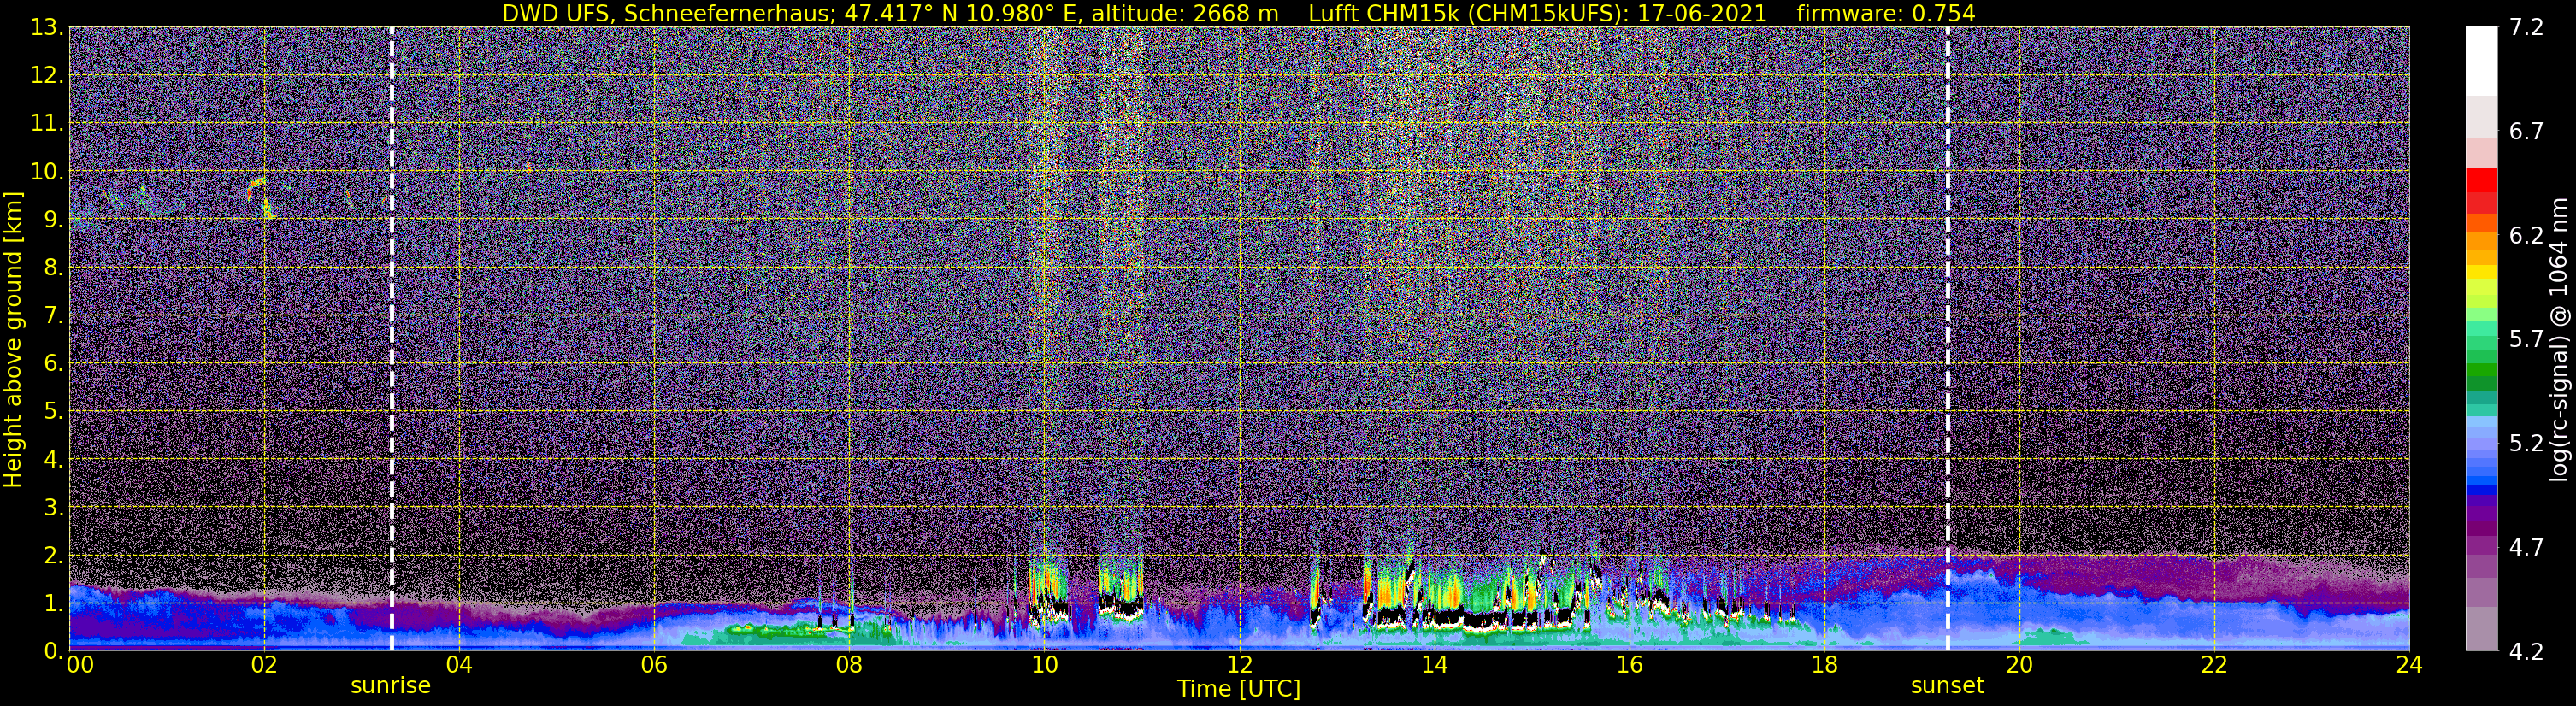Click the time axis tick '16'
The height and width of the screenshot is (706, 2576).
tap(1629, 665)
